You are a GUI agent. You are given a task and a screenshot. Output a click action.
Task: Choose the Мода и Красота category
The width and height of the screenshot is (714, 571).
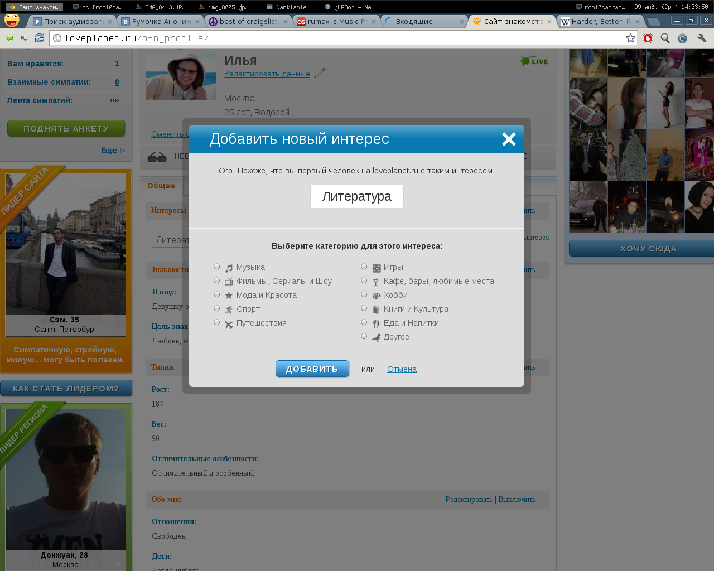pyautogui.click(x=216, y=294)
